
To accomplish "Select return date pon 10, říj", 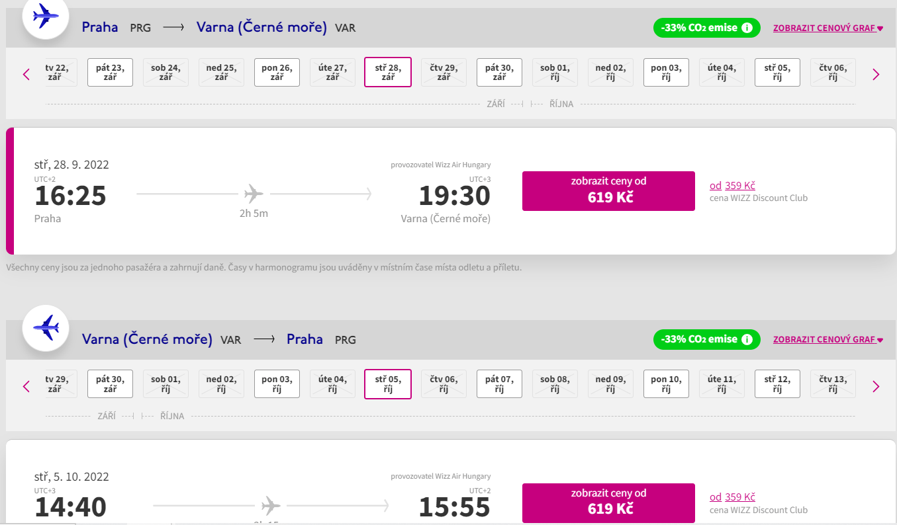I will tap(666, 384).
